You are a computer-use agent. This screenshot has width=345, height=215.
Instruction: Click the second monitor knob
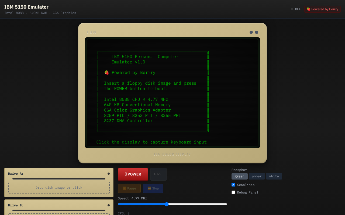pos(257,32)
